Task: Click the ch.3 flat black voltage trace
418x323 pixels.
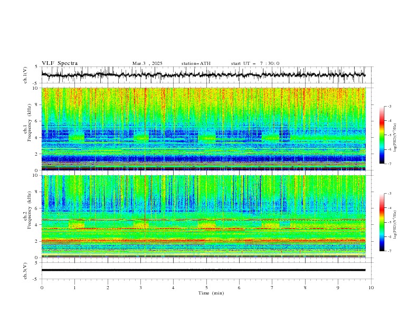Action: 203,270
